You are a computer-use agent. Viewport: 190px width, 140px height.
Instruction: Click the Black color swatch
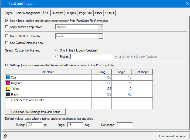8,94
